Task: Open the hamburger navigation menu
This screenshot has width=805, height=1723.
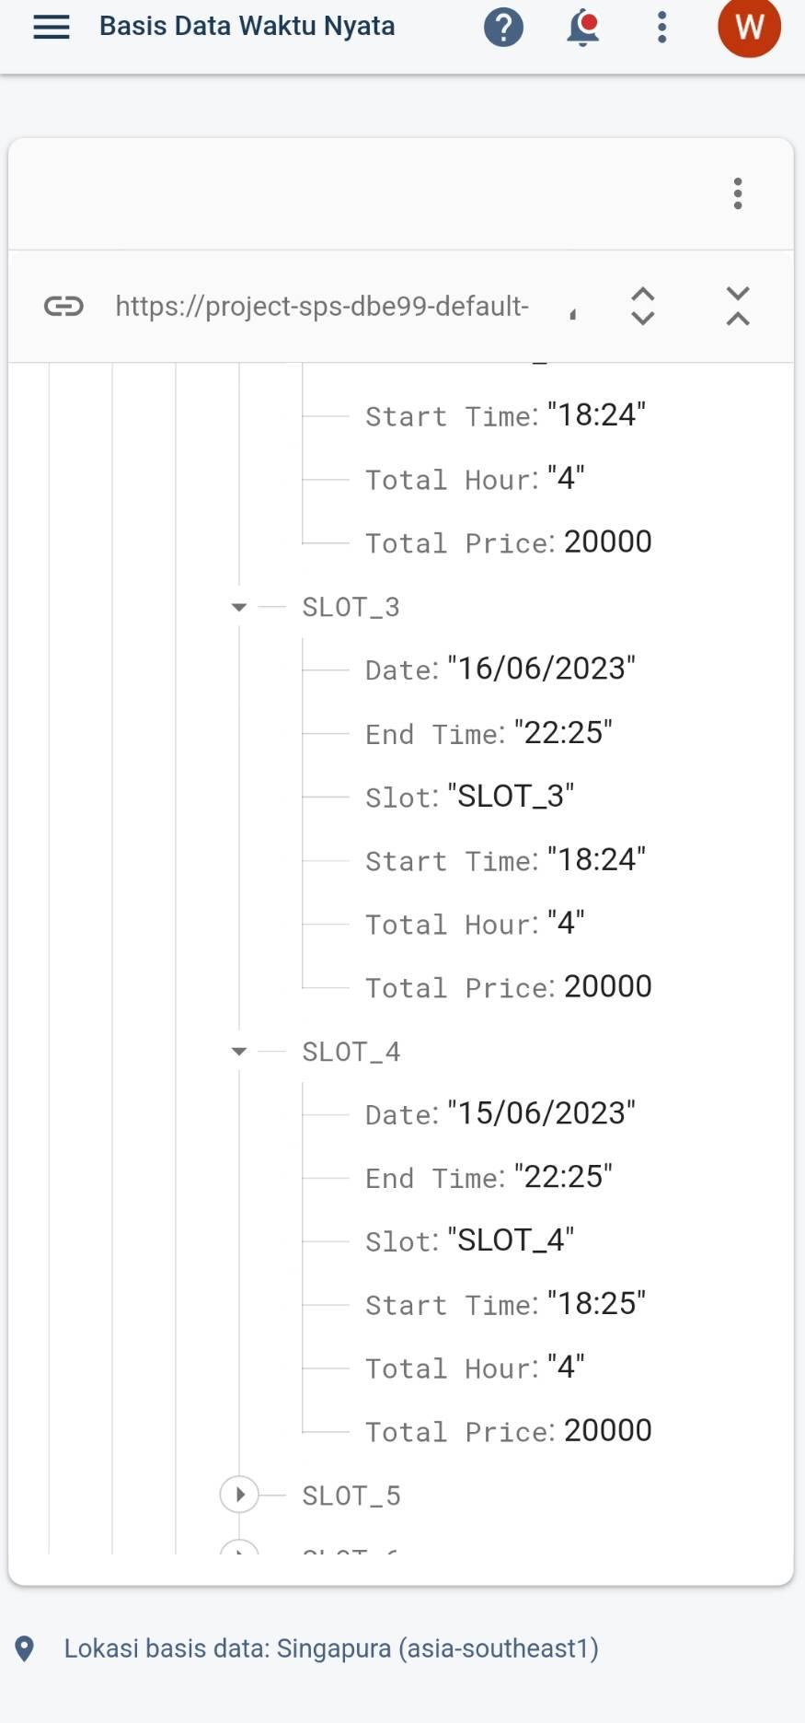Action: (52, 27)
